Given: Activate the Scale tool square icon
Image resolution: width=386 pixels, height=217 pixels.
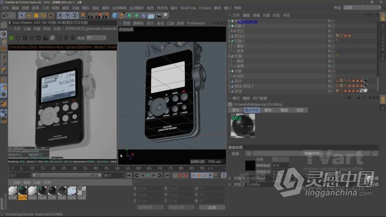Looking at the screenshot, I should [x=36, y=16].
